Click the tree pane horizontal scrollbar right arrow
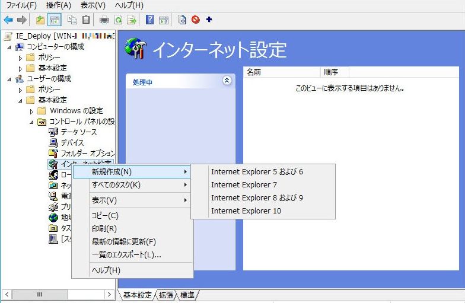Screen dimensions: 465x303 (109, 294)
